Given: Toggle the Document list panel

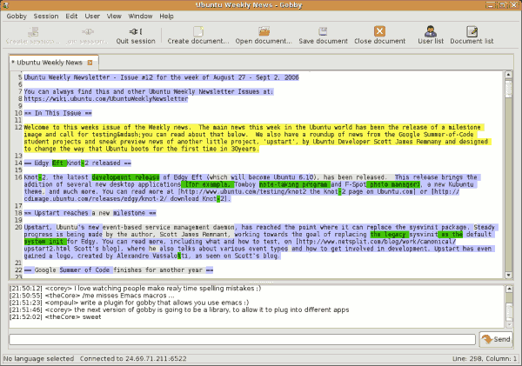Looking at the screenshot, I should pos(472,35).
